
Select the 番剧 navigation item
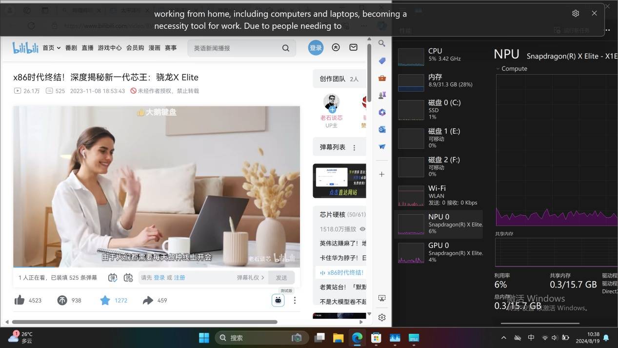(x=71, y=48)
